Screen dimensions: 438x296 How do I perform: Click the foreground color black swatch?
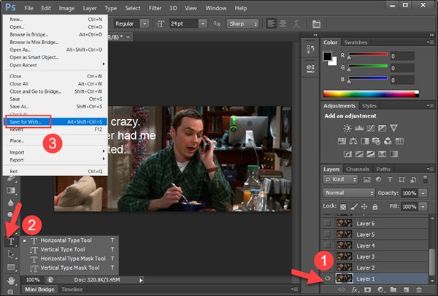point(327,56)
